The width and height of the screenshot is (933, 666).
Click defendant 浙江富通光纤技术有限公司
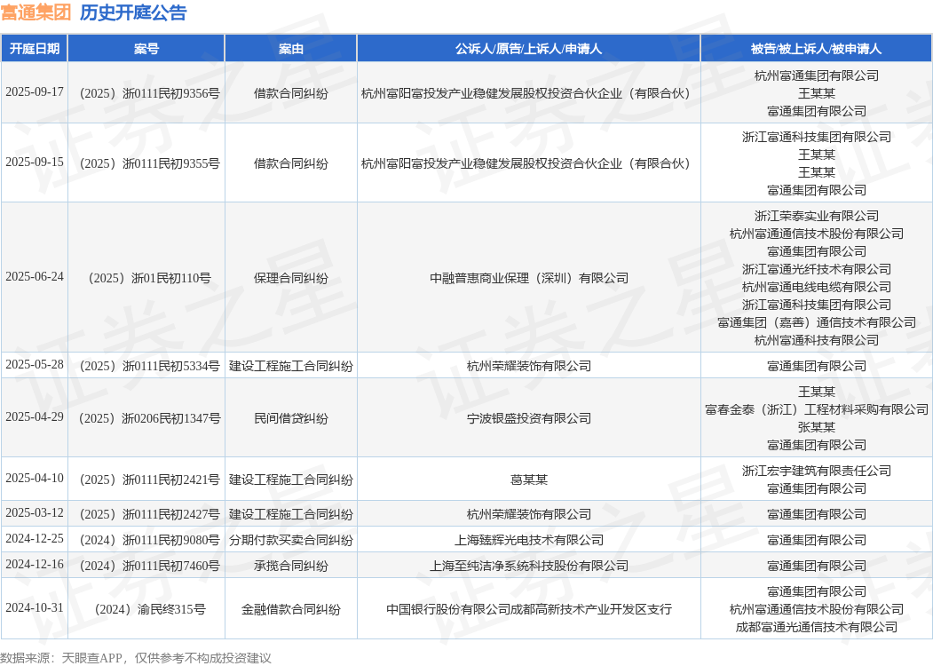click(x=817, y=269)
